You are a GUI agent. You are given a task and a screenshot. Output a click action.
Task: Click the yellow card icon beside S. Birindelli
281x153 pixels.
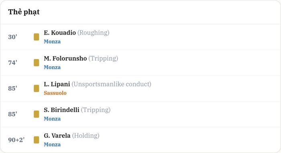(37, 114)
